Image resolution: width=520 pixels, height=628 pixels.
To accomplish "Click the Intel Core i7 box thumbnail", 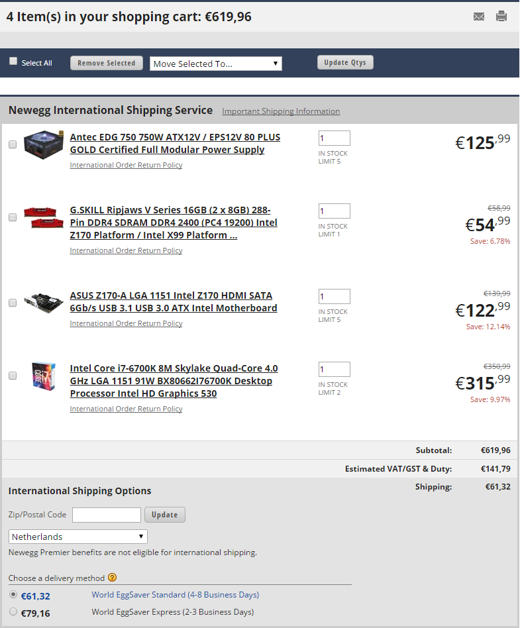I will (x=44, y=376).
